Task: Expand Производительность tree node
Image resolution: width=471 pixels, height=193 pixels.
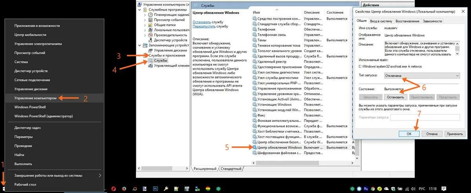Action: [145, 35]
